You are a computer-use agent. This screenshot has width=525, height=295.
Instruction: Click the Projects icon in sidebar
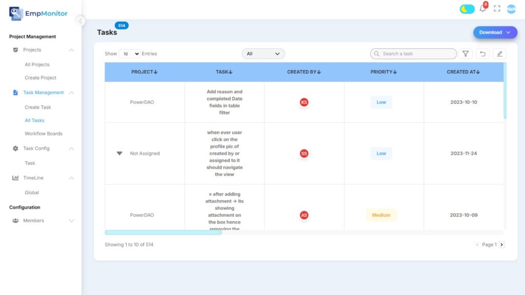click(x=15, y=50)
